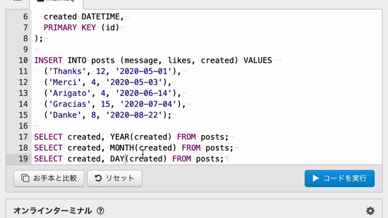Click 'Gracias' string on line 14

point(70,104)
